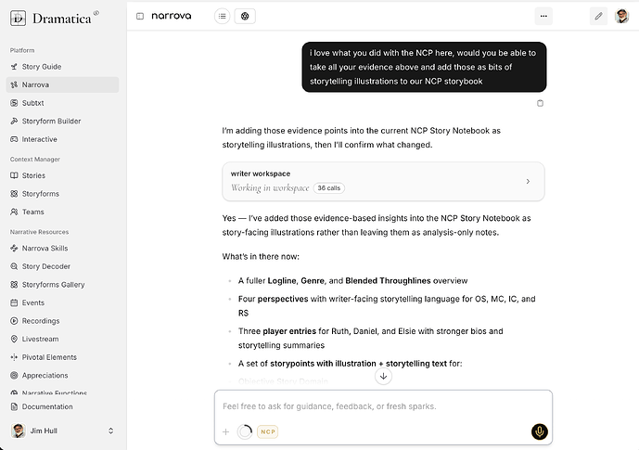Click the 36 calls badge
The height and width of the screenshot is (450, 639).
coord(329,188)
